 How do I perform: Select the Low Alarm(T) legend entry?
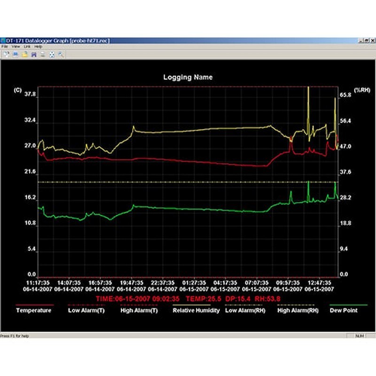tap(87, 311)
